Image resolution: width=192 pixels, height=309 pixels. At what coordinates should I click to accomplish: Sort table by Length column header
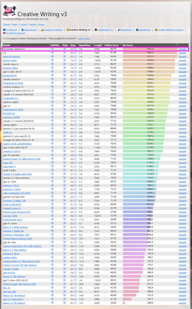99,45
